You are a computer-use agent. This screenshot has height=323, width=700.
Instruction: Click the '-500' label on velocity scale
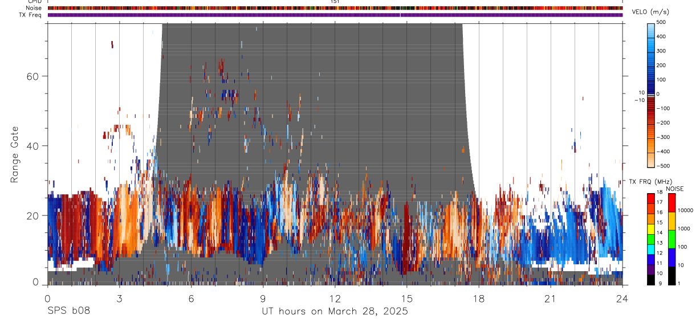[663, 166]
